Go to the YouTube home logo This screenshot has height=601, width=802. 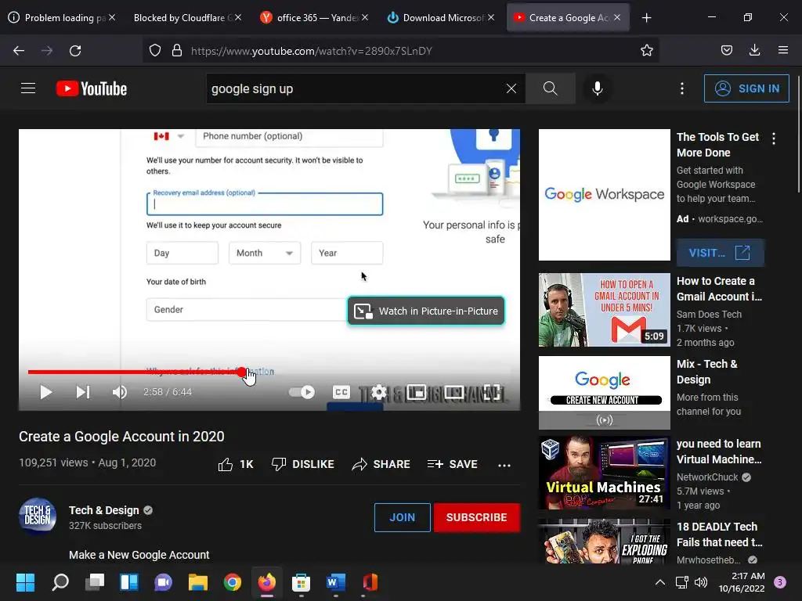pos(92,88)
